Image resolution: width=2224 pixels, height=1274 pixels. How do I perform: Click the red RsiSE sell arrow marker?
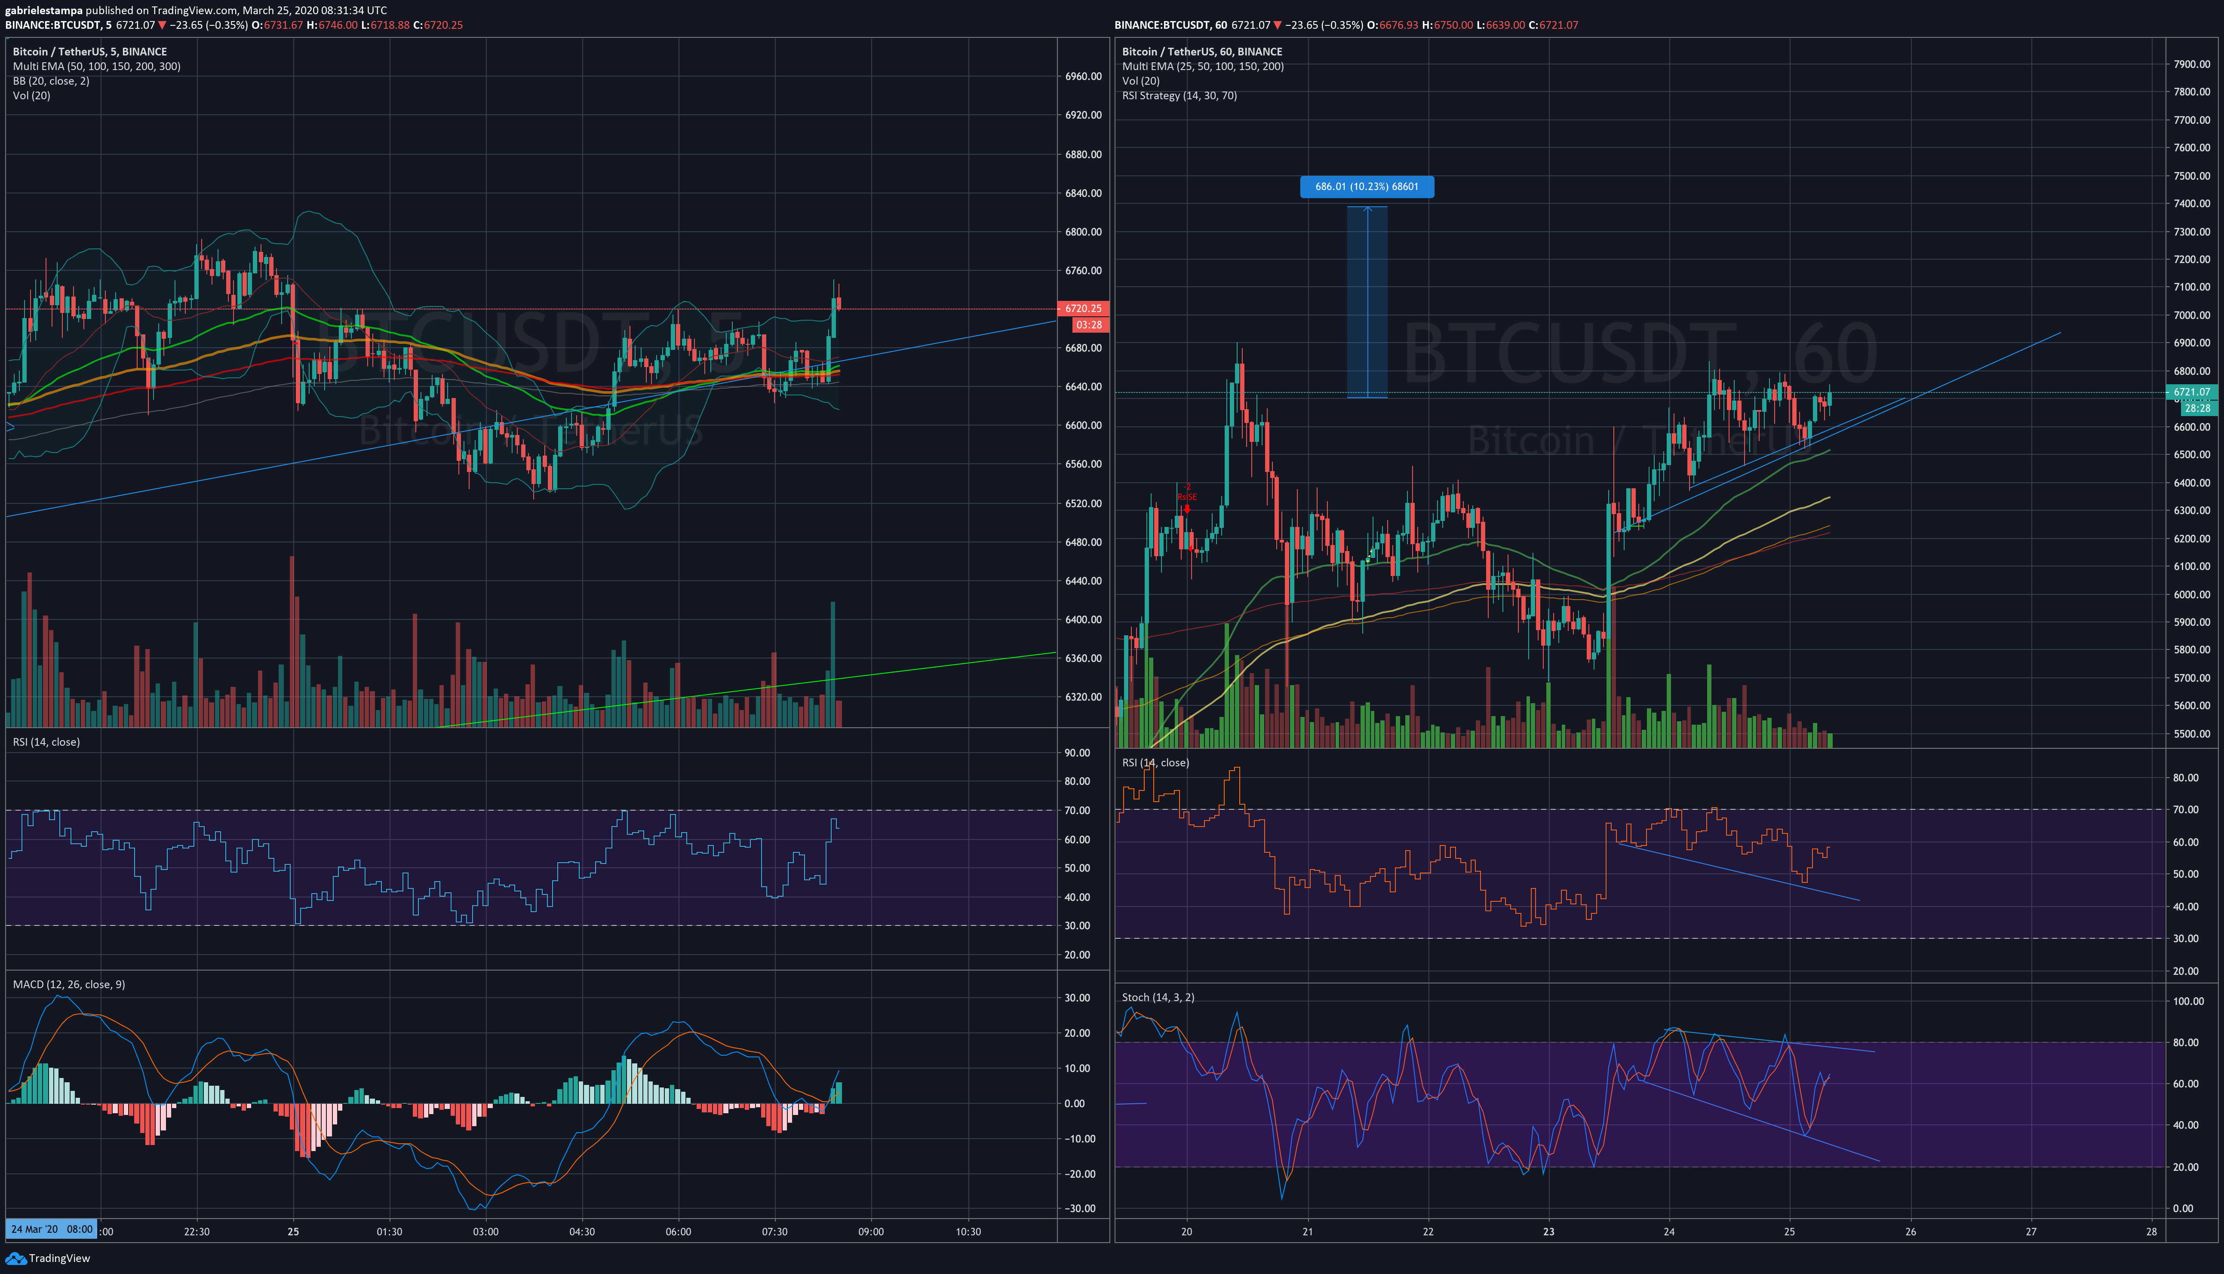(x=1187, y=508)
